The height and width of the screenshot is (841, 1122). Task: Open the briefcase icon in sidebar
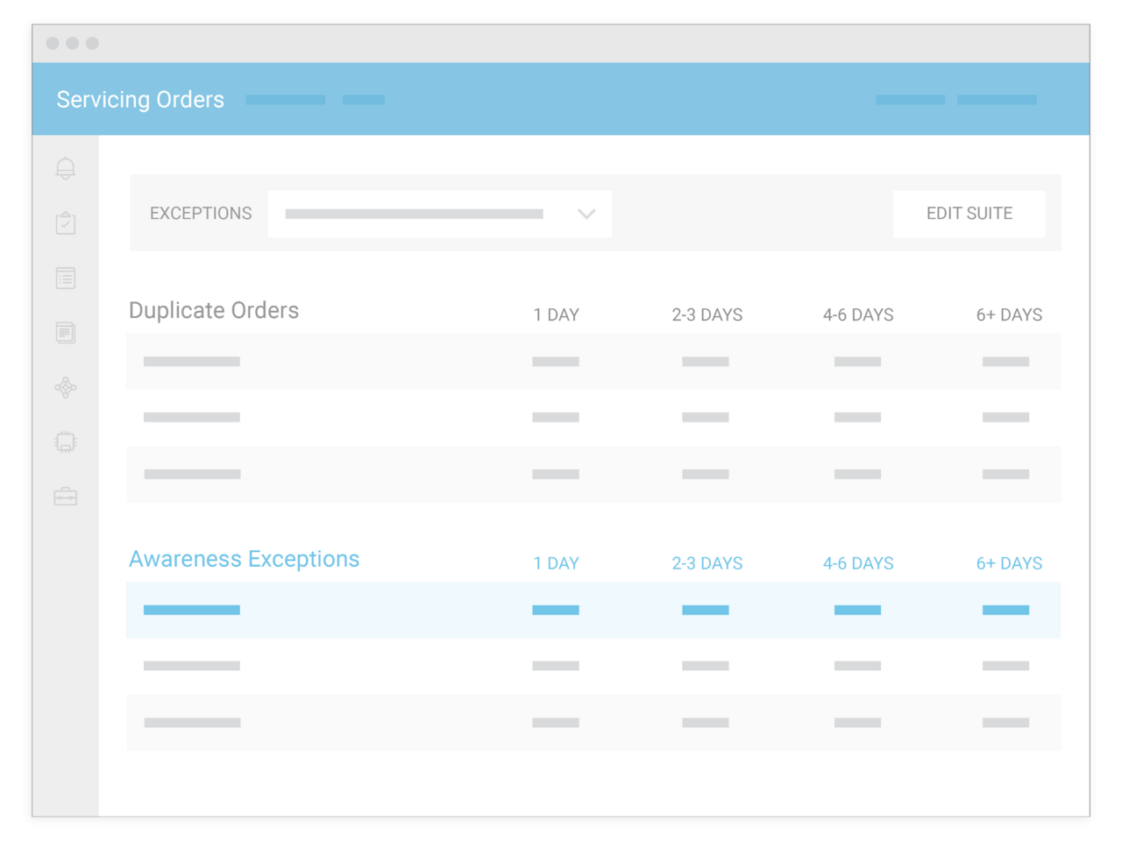coord(66,497)
